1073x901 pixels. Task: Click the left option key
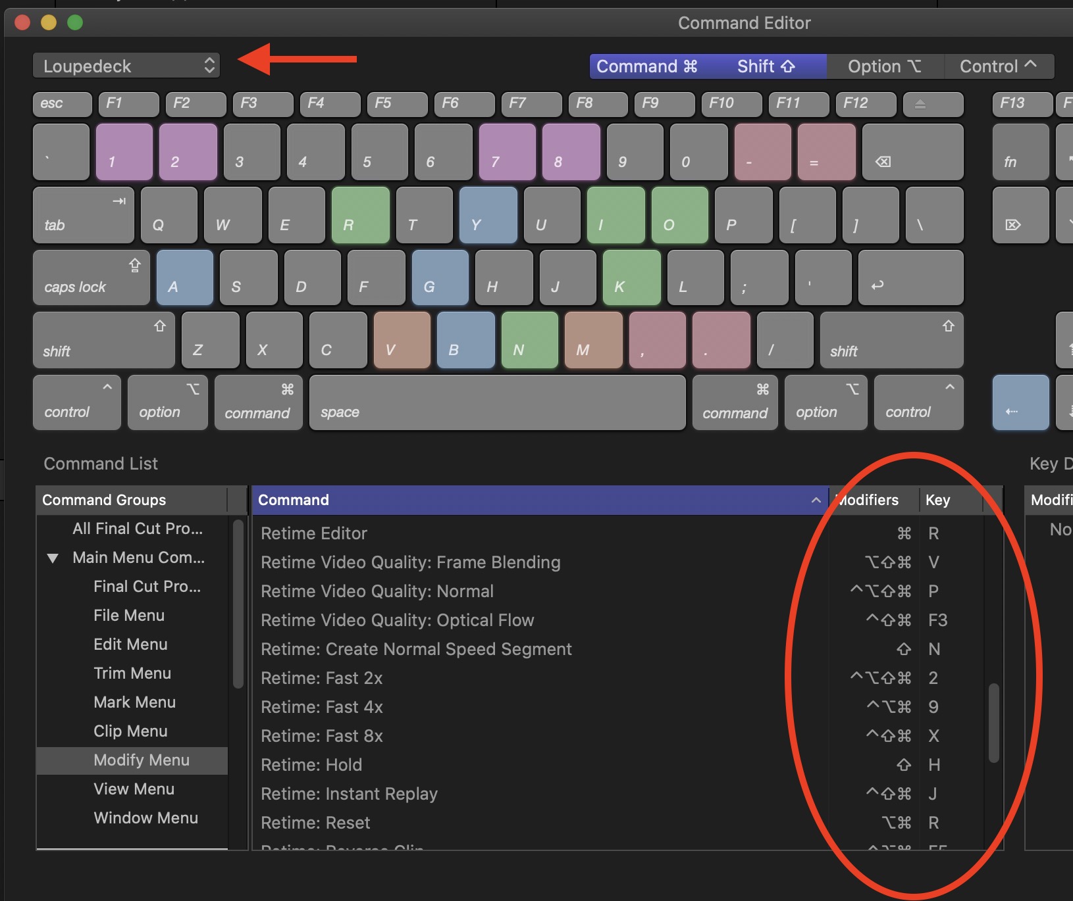click(x=167, y=402)
